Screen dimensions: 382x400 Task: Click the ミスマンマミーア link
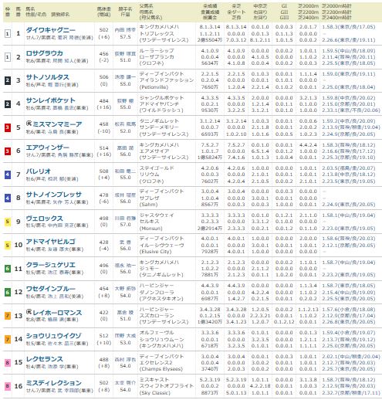click(57, 124)
